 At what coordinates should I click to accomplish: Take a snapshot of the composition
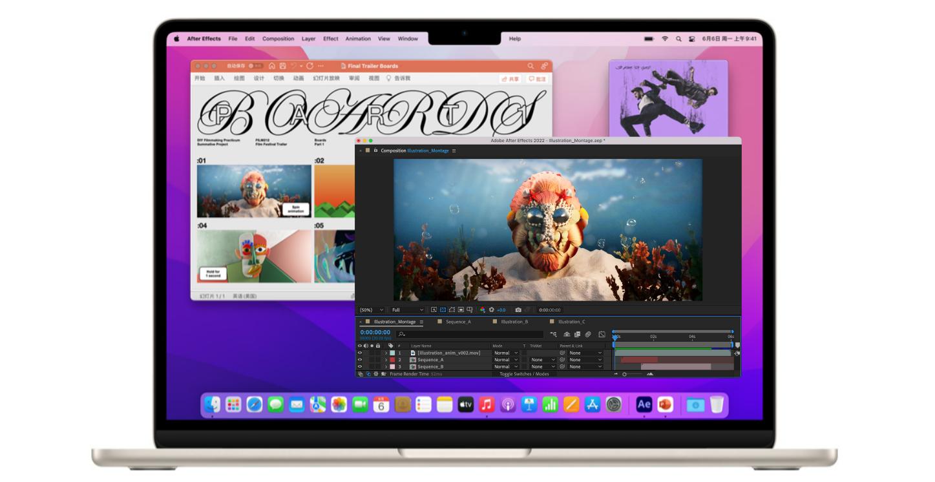(x=518, y=309)
